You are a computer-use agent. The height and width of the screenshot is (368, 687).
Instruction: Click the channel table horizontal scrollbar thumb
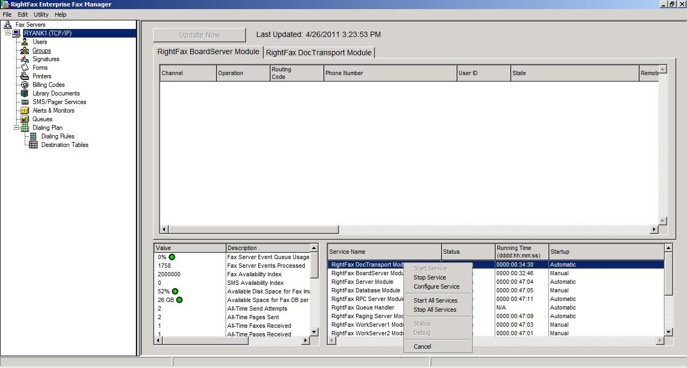point(254,230)
